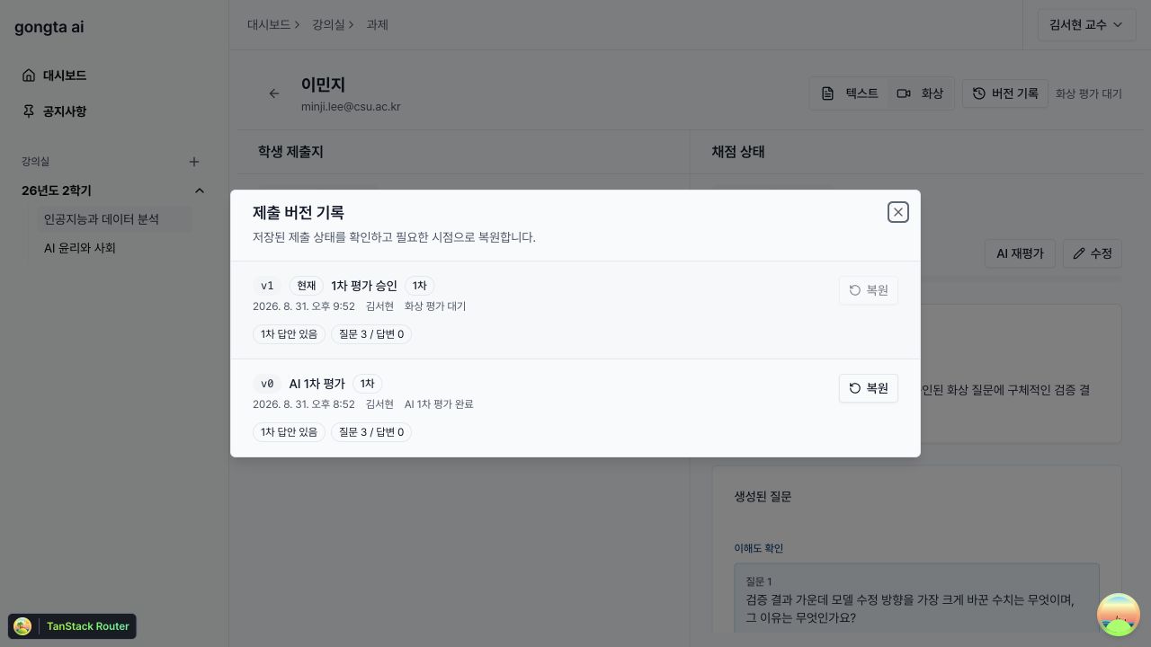Click the v1 version badge
The width and height of the screenshot is (1151, 647).
(x=267, y=286)
